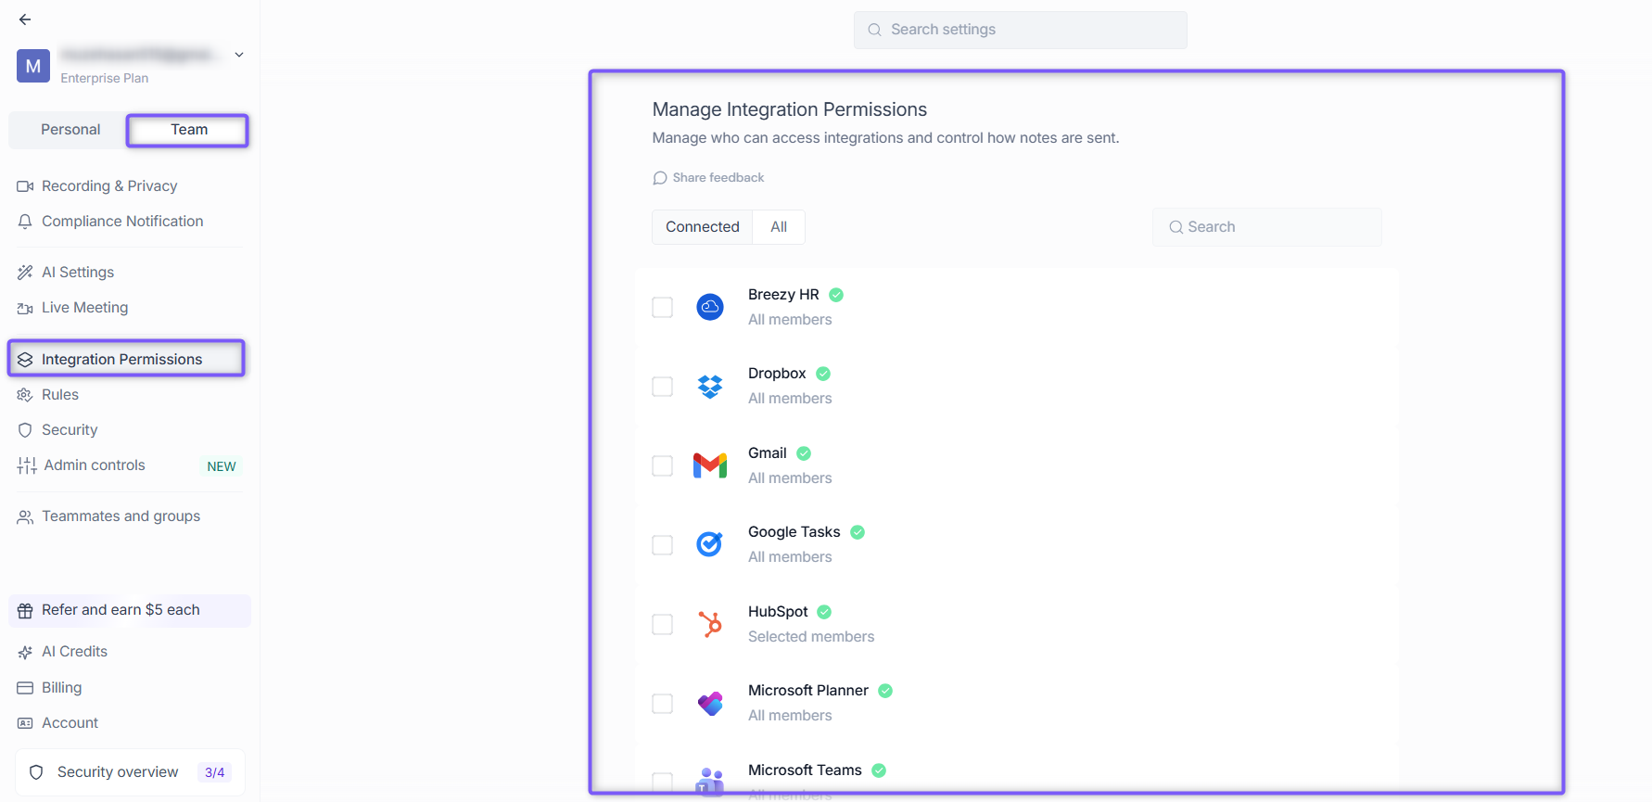The image size is (1652, 802).
Task: Click Refer and earn $5 each
Action: 130,610
